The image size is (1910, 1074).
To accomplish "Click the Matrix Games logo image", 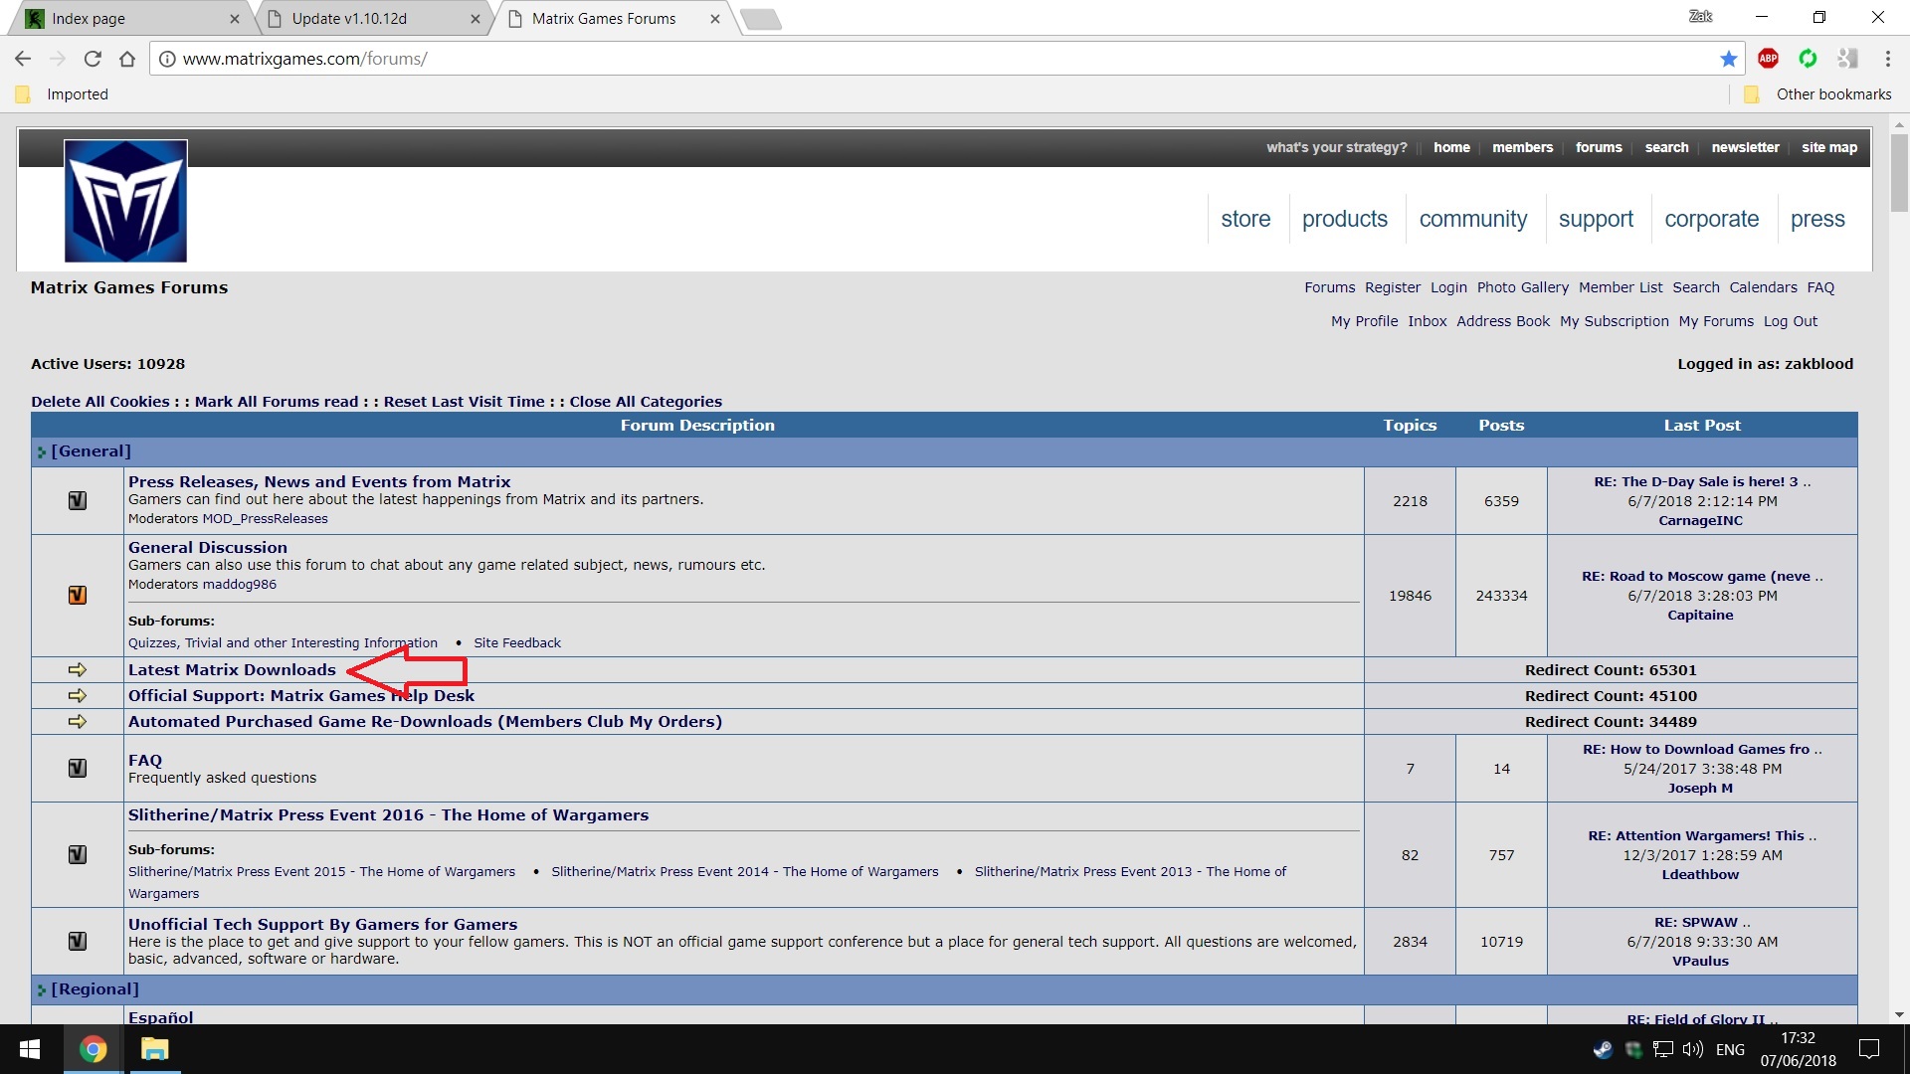I will 125,201.
